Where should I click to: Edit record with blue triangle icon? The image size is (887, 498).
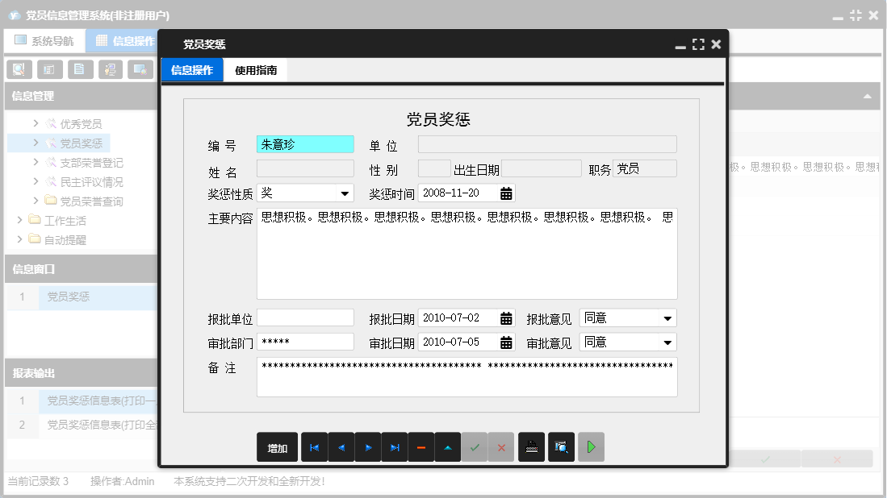(x=448, y=447)
